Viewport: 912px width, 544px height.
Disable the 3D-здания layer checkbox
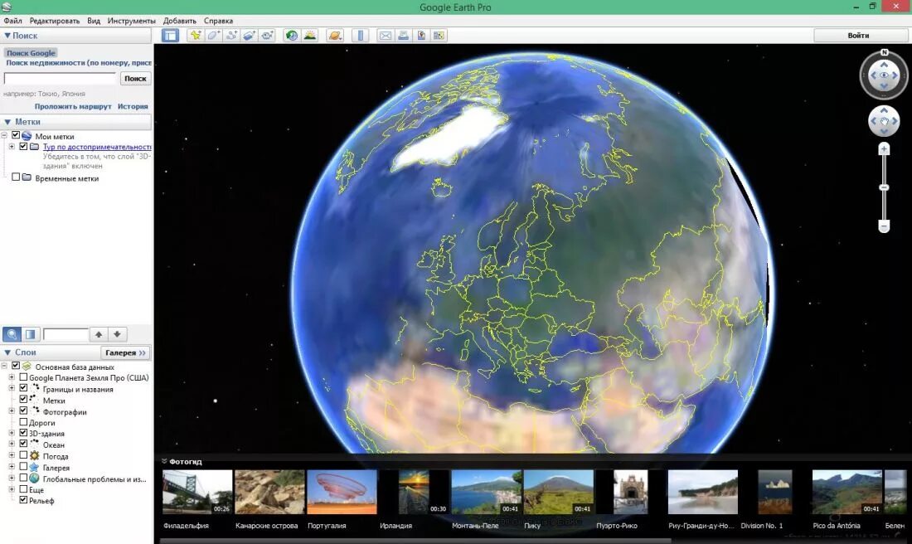(23, 433)
